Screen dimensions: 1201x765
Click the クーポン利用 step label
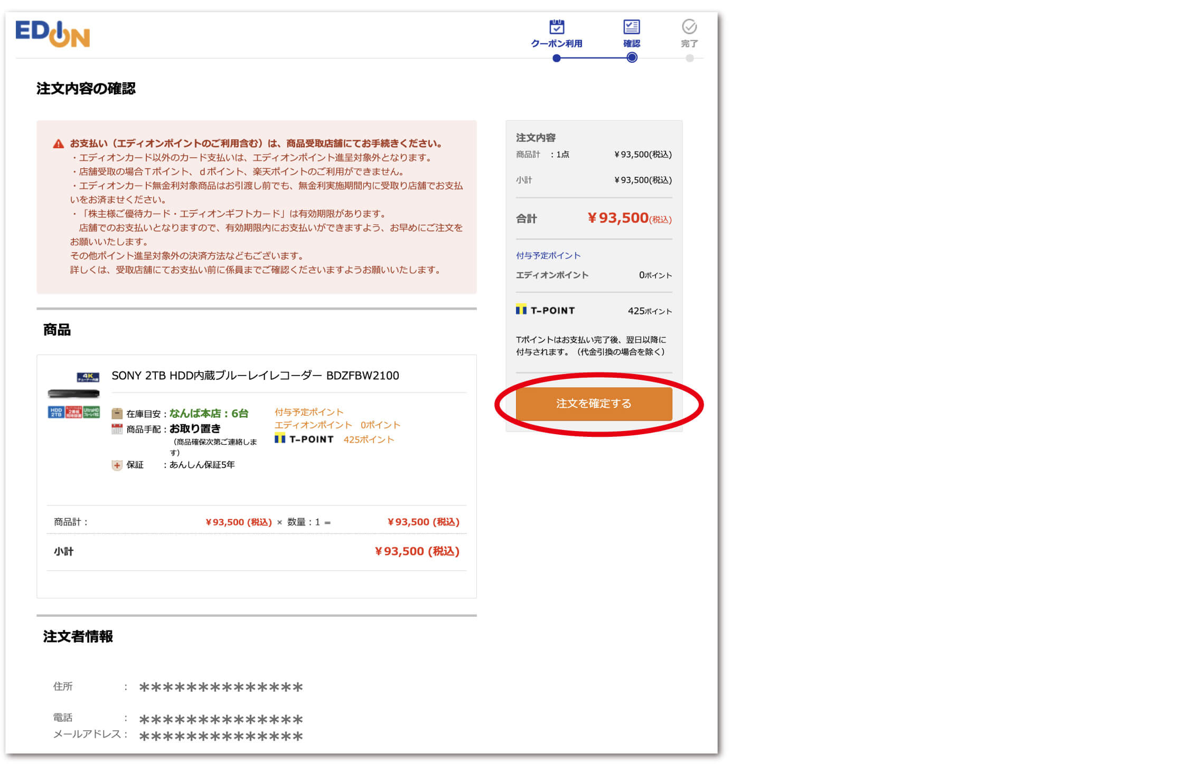(x=557, y=44)
